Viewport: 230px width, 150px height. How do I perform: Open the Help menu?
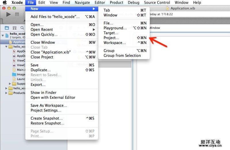tap(197, 3)
